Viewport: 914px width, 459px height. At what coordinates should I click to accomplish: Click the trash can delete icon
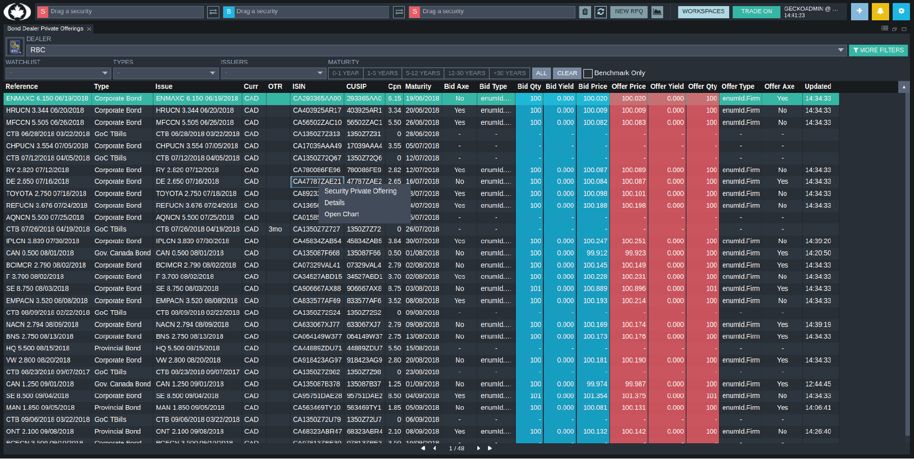585,12
